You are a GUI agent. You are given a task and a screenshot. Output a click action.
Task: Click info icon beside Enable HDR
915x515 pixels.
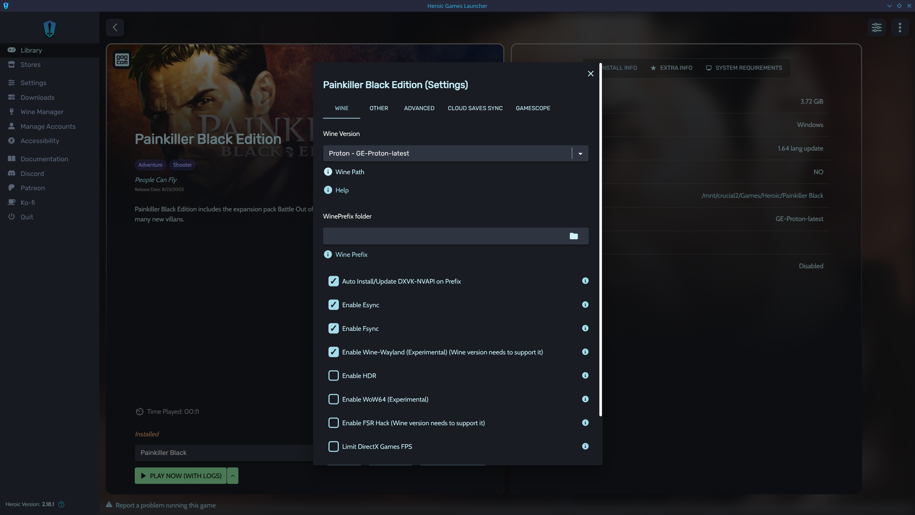point(585,376)
